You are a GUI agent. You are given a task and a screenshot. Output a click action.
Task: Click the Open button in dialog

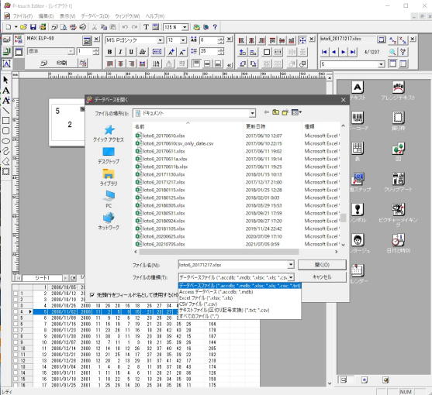(322, 265)
